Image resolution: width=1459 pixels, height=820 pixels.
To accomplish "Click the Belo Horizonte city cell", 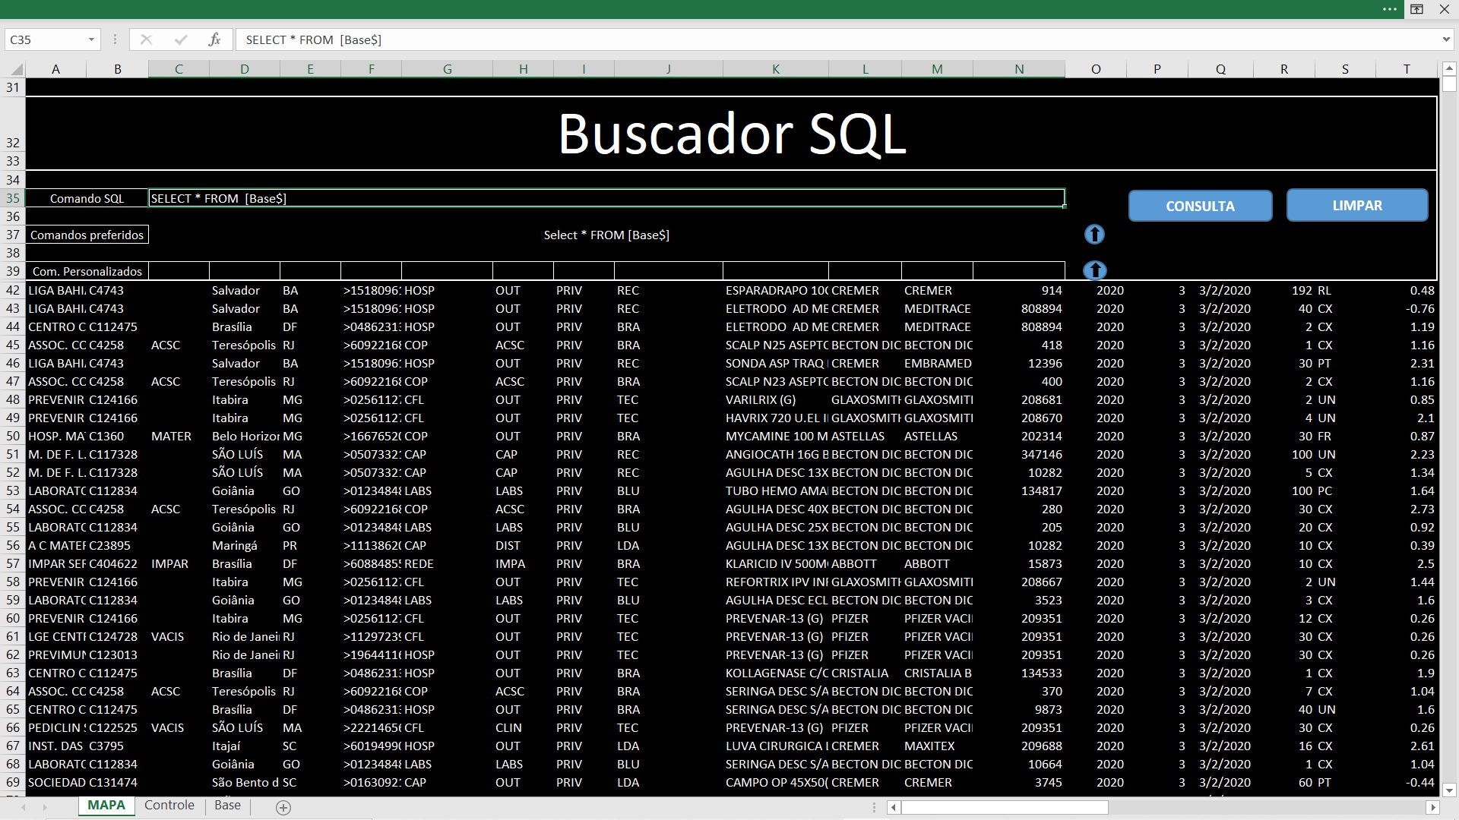I will pos(245,436).
